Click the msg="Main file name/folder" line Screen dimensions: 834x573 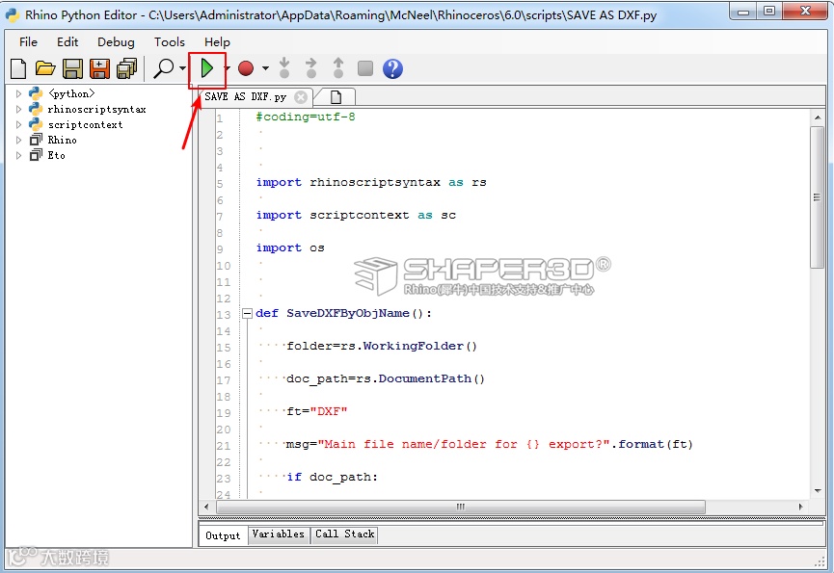pos(490,444)
